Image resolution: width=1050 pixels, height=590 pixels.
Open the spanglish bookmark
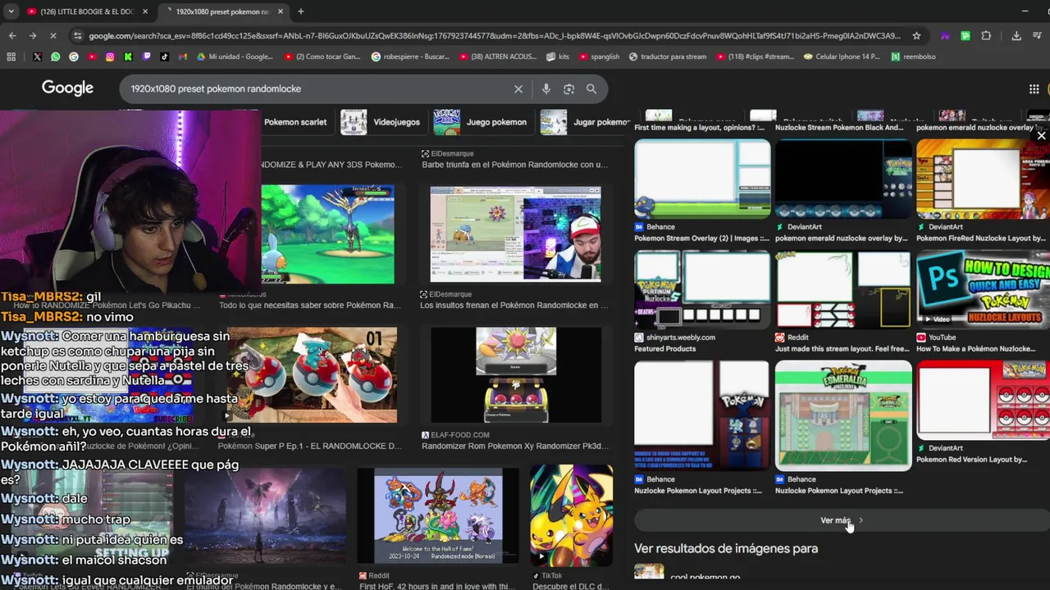click(599, 57)
